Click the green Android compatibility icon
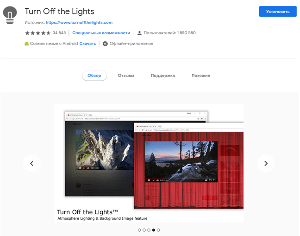The width and height of the screenshot is (300, 236). [26, 44]
